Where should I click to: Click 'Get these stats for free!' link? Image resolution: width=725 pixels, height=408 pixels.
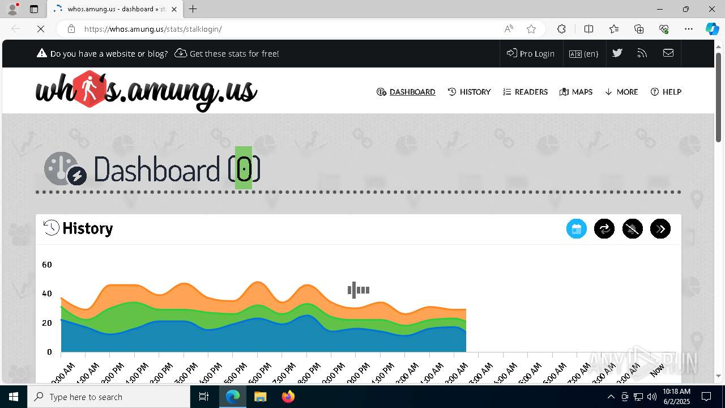click(227, 53)
